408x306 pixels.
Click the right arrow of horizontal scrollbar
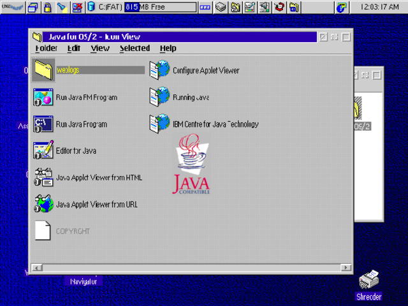[346, 268]
